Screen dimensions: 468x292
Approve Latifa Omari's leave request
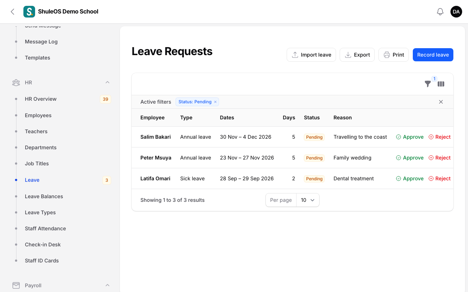tap(410, 179)
